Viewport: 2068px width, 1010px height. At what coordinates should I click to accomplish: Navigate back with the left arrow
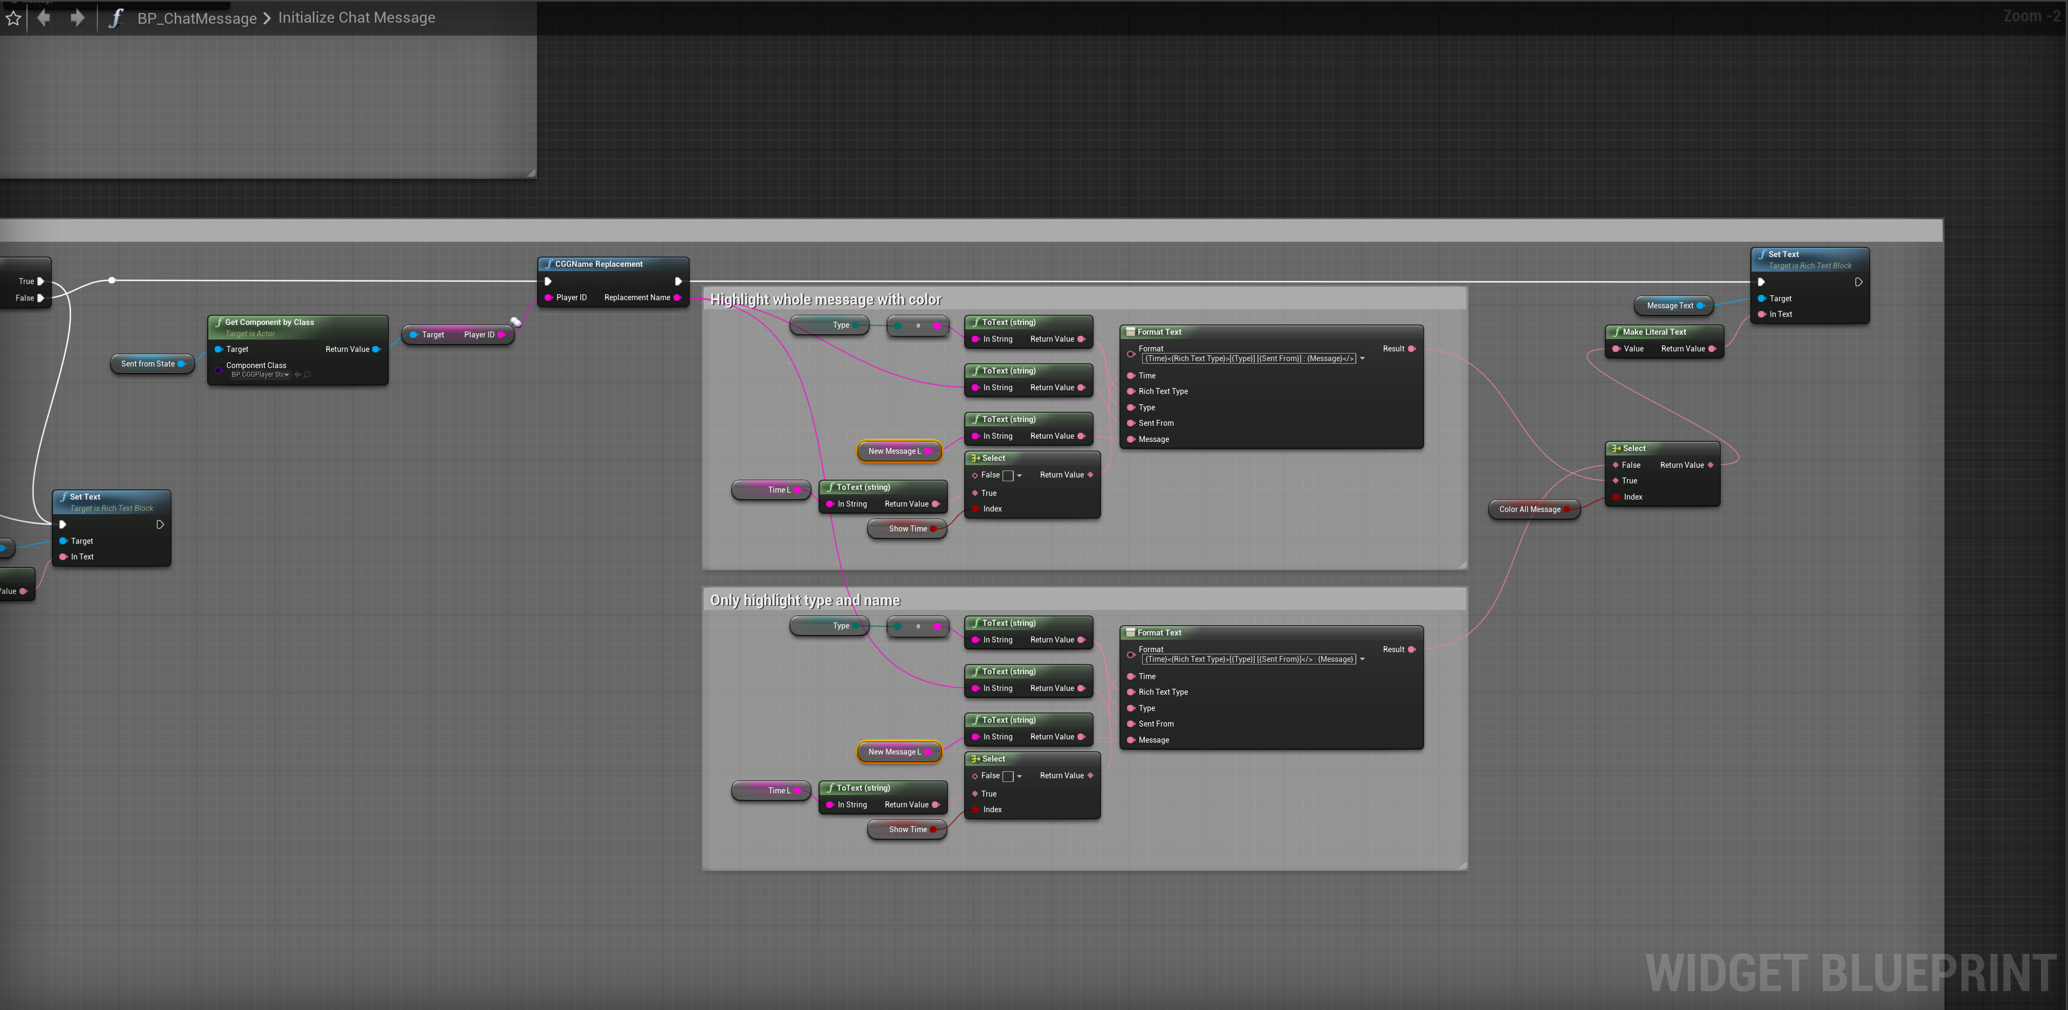coord(44,18)
